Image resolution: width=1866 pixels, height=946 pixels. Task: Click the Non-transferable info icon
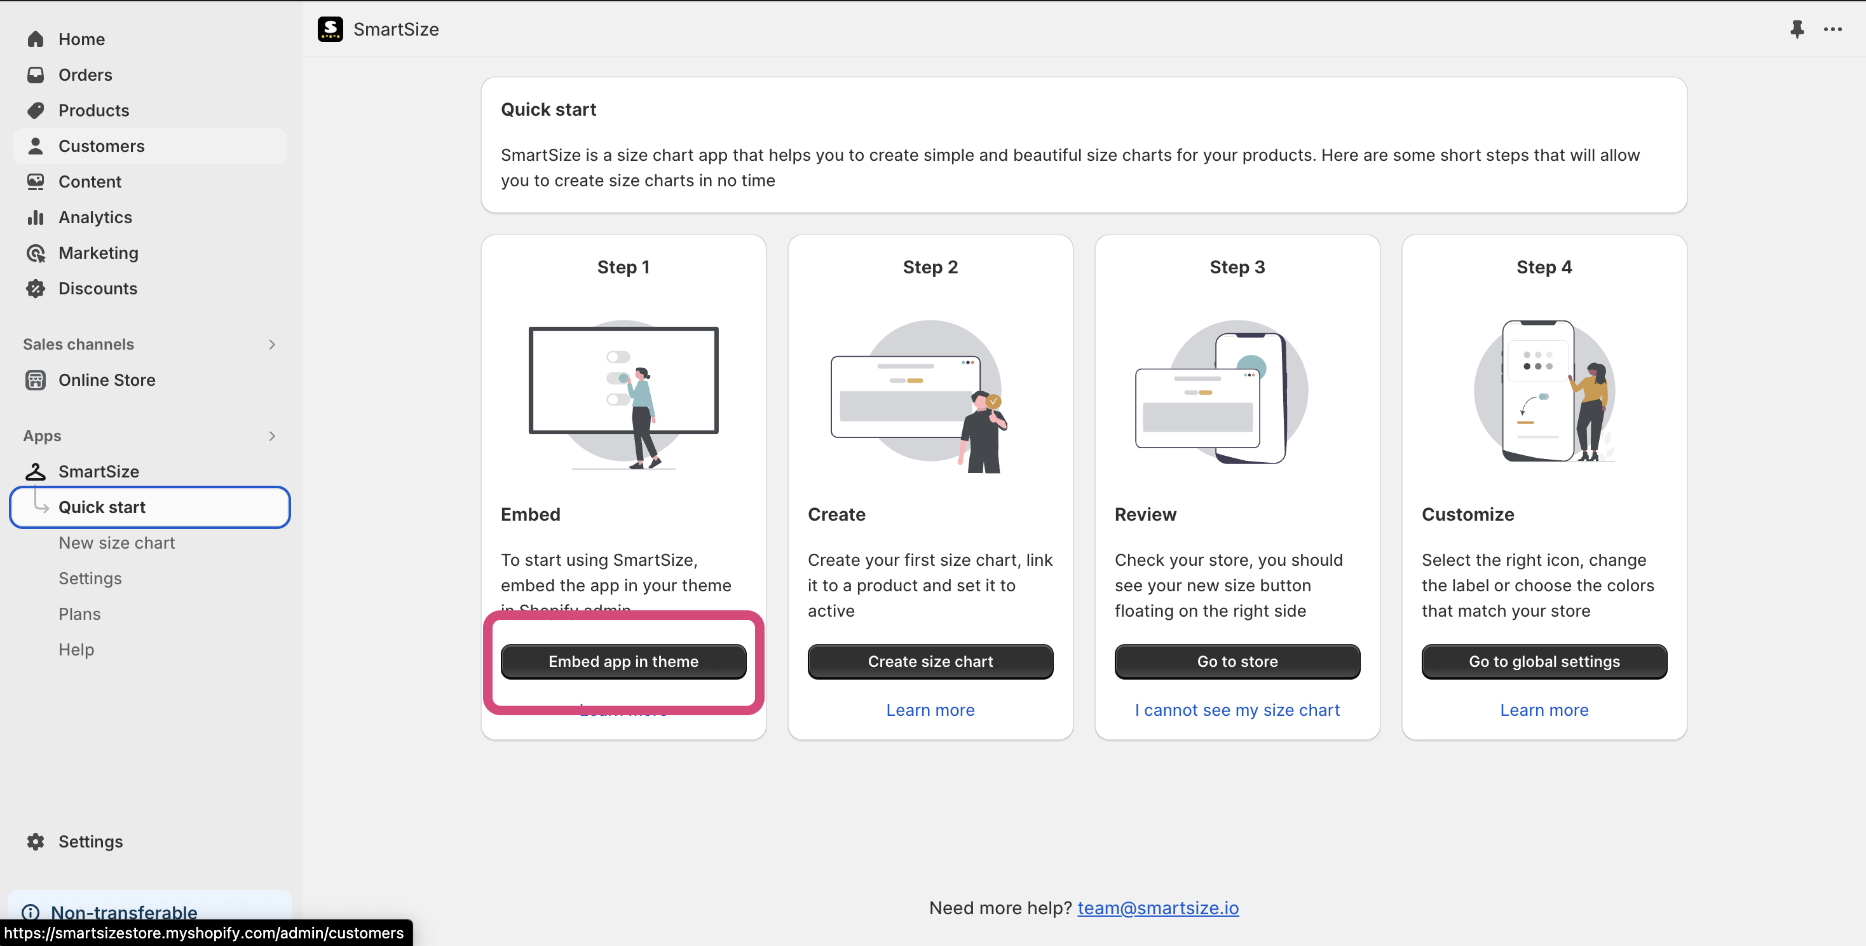click(31, 912)
